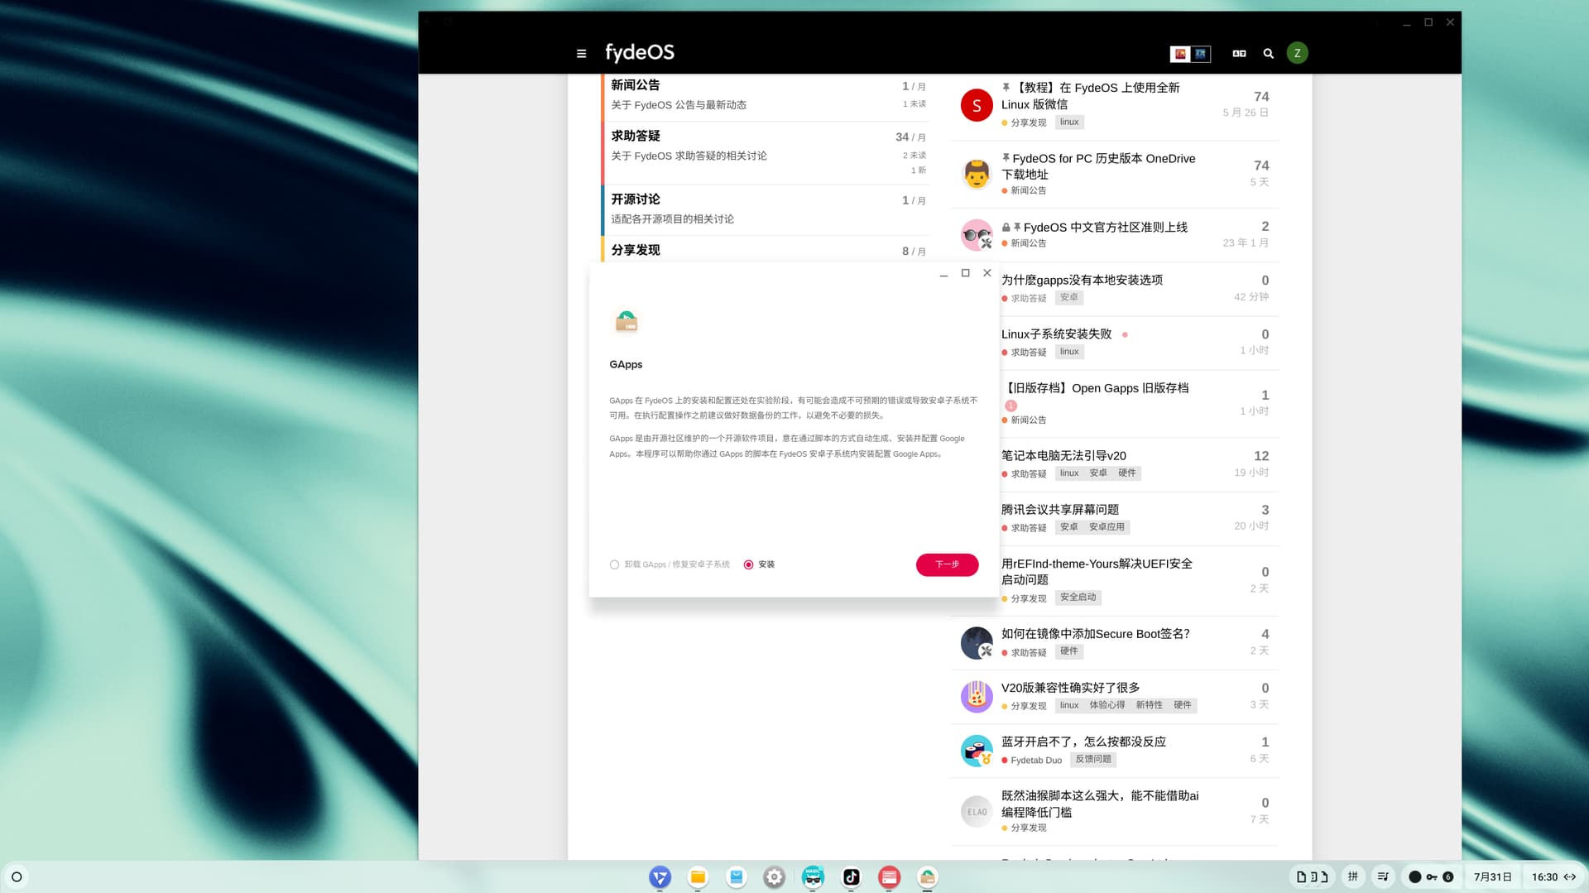Open ELAO avatar beside 油猴脚本 topic
Viewport: 1589px width, 893px height.
[x=977, y=812]
